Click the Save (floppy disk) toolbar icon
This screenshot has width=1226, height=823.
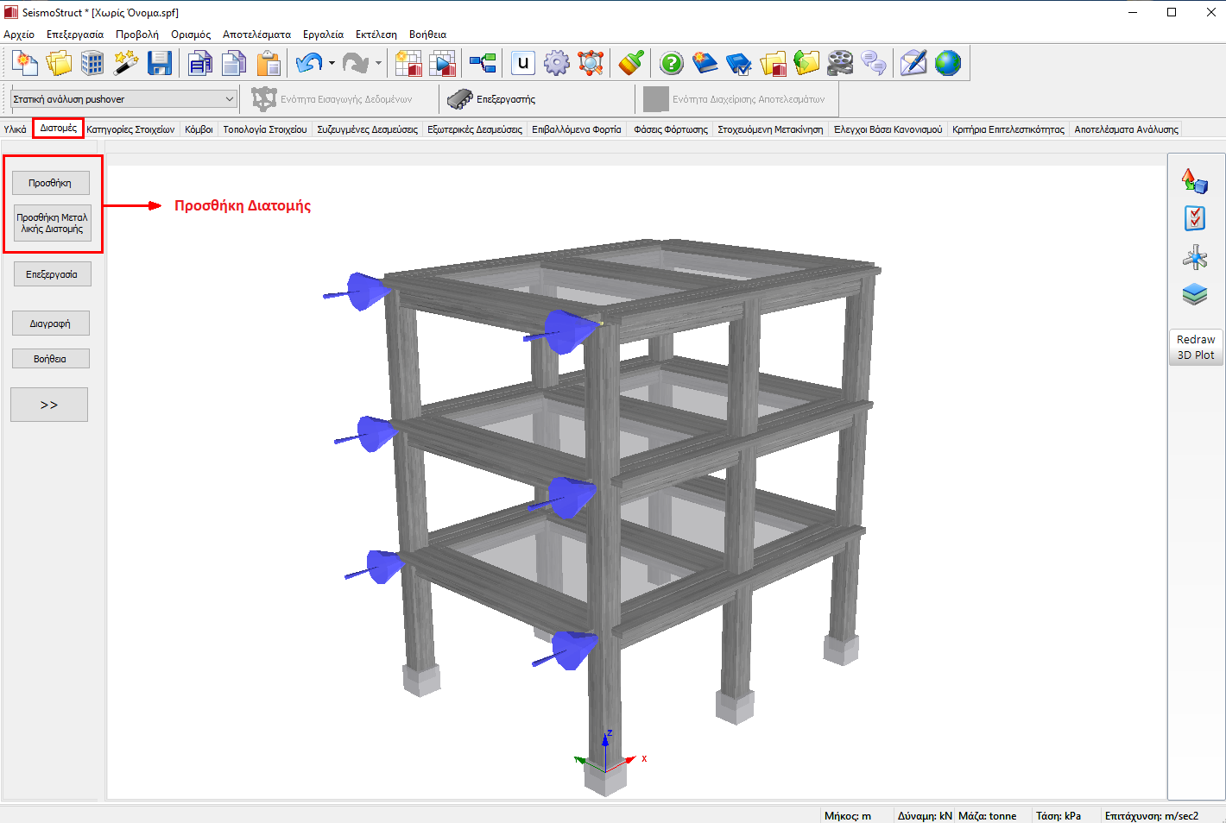[160, 63]
